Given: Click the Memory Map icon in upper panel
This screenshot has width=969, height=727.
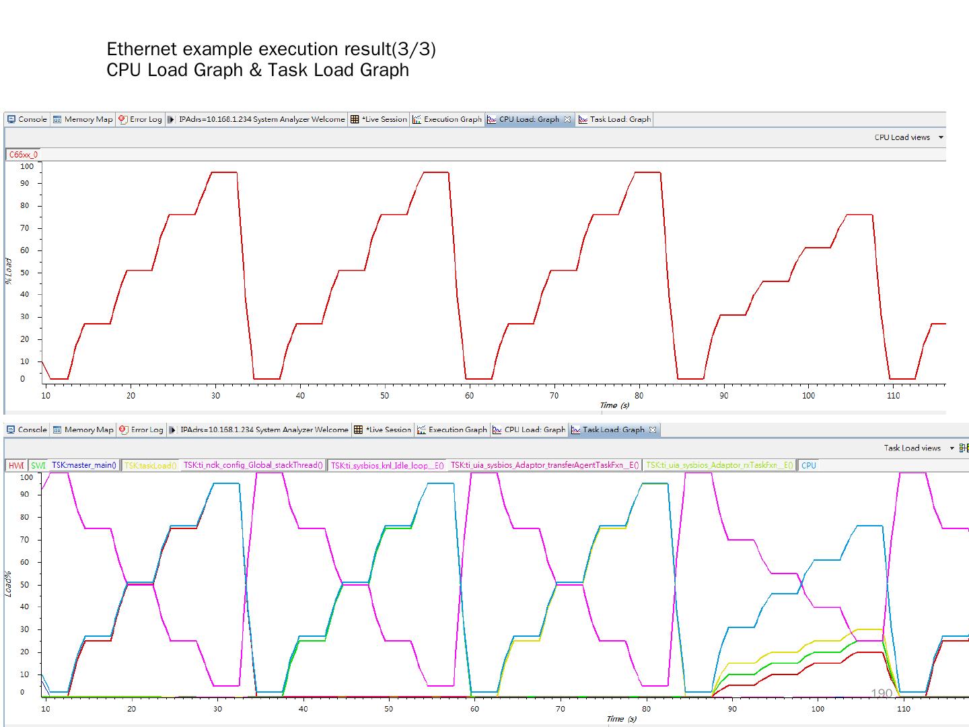Looking at the screenshot, I should click(x=57, y=119).
